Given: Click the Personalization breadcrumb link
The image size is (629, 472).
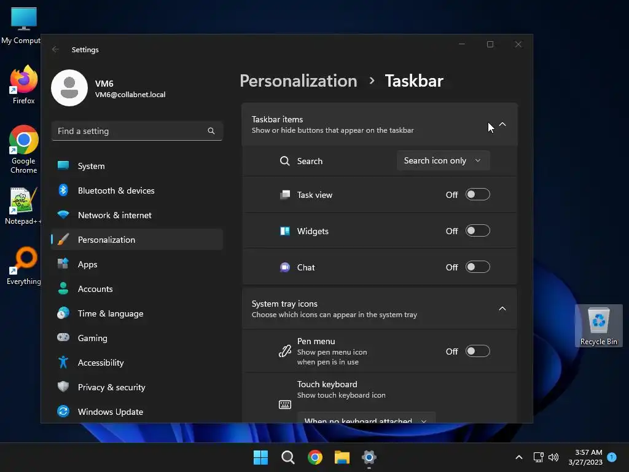Looking at the screenshot, I should coord(299,81).
